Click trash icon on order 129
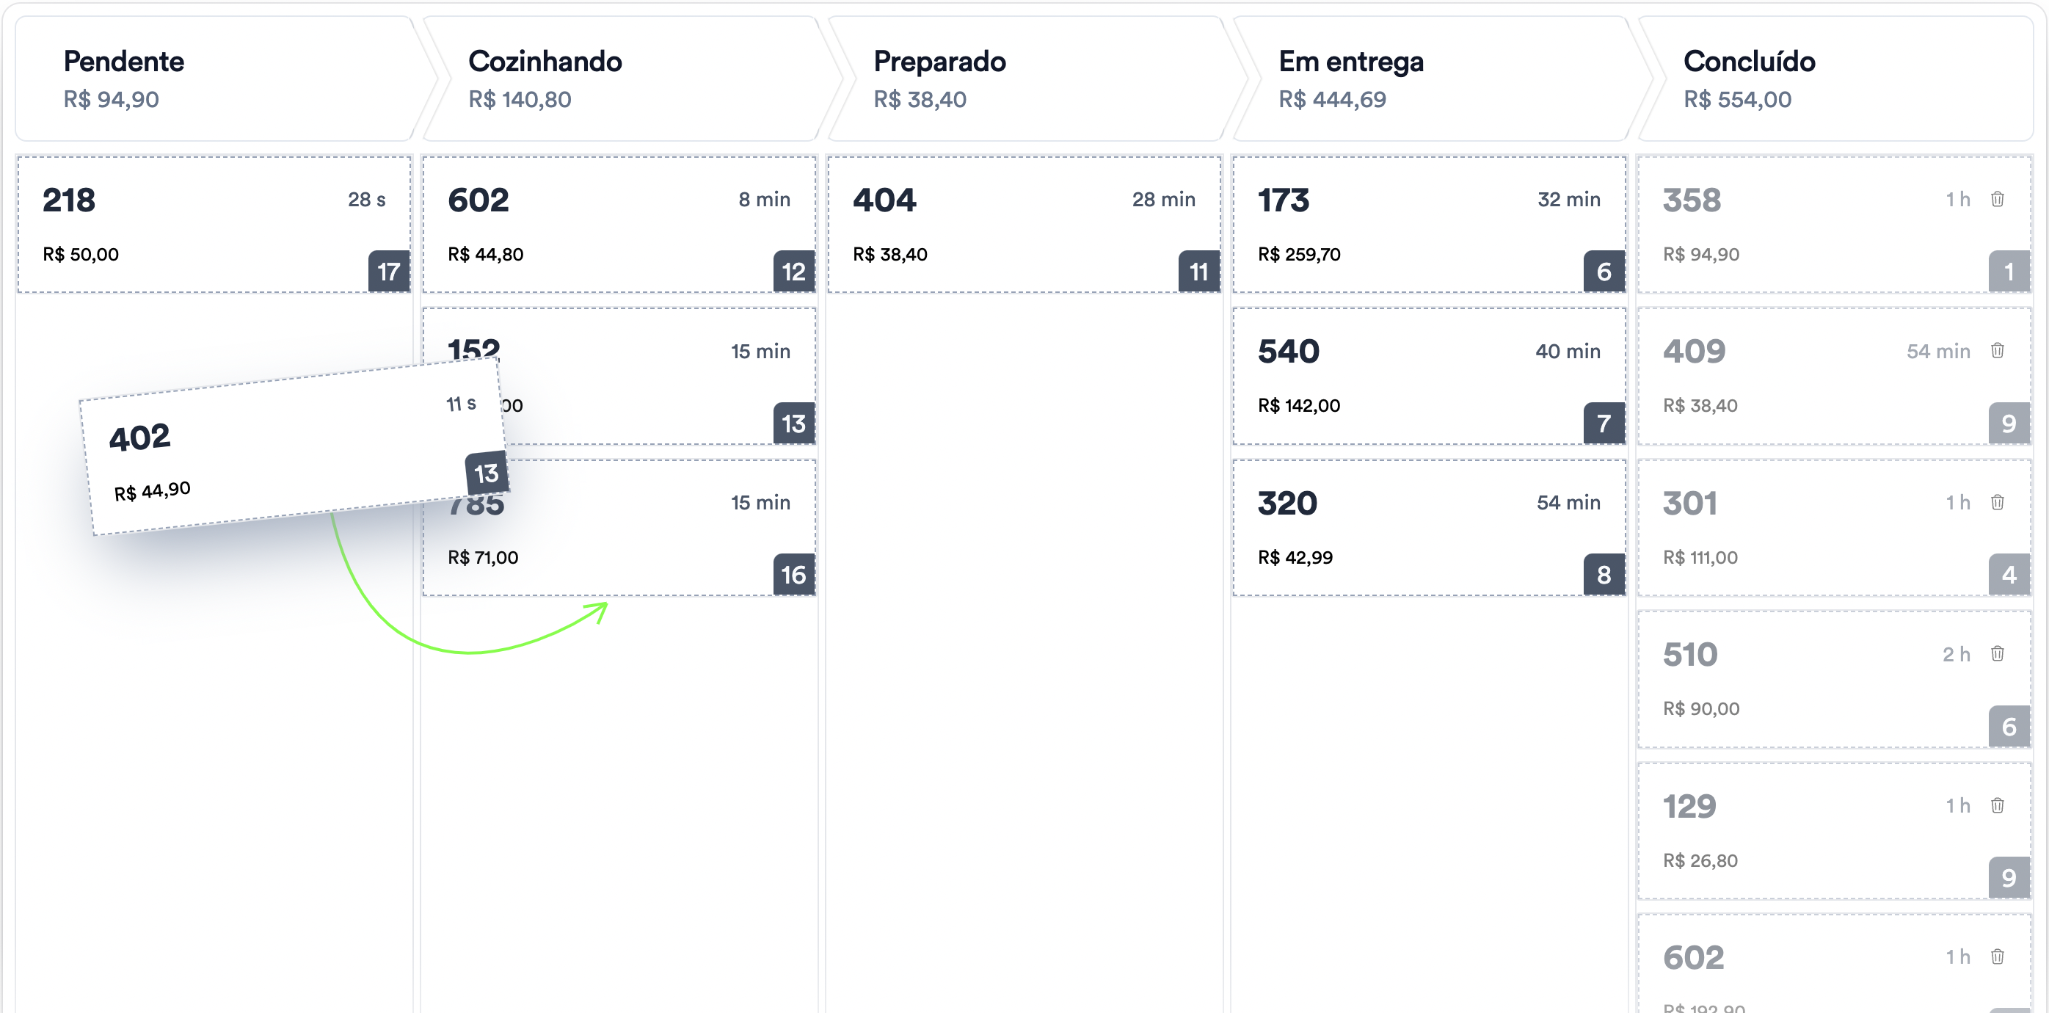2049x1013 pixels. (1998, 805)
